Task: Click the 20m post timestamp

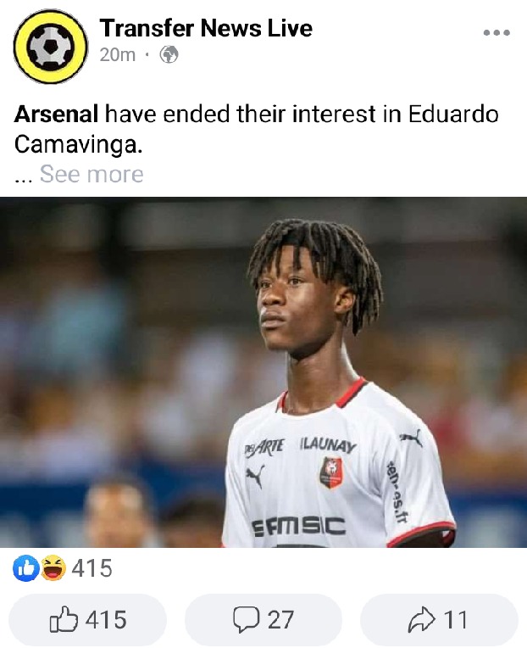Action: tap(117, 54)
